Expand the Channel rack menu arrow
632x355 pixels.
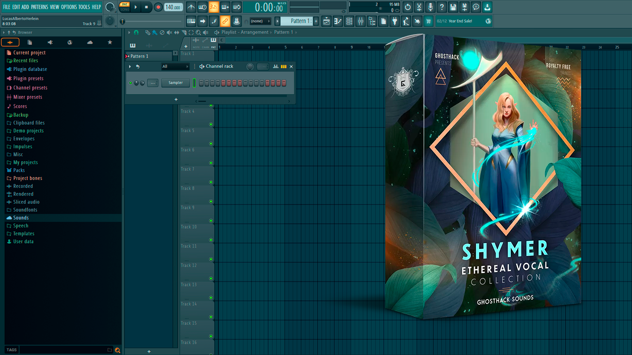point(130,67)
